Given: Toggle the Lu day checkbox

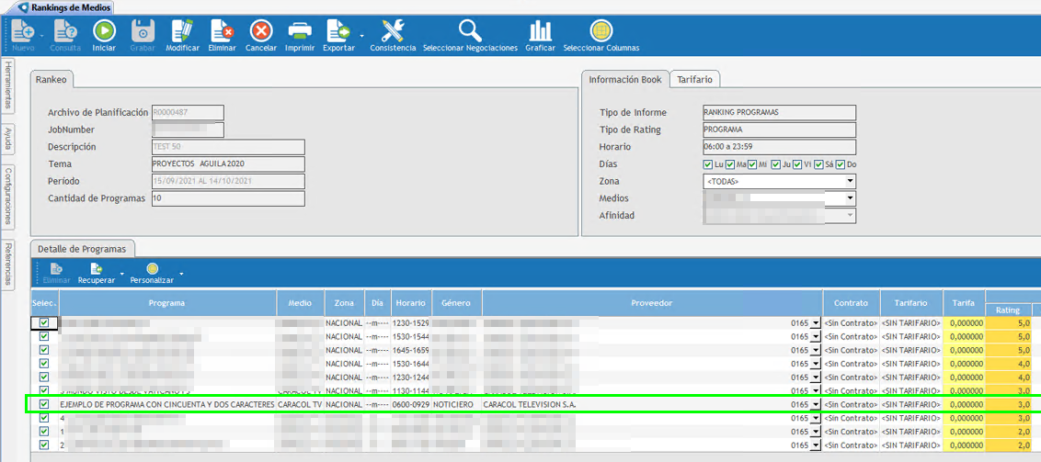Looking at the screenshot, I should coord(708,164).
